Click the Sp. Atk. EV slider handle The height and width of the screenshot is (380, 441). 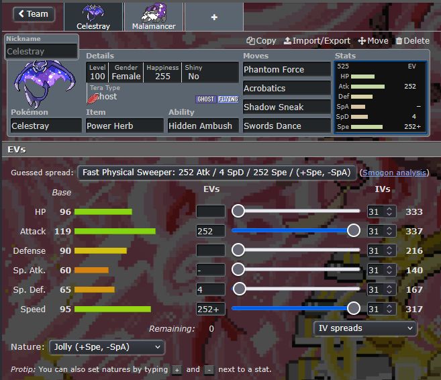(238, 269)
